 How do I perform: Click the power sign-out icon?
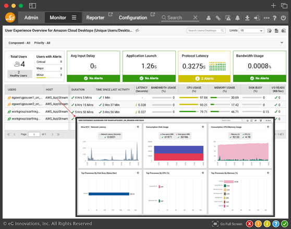tap(283, 18)
